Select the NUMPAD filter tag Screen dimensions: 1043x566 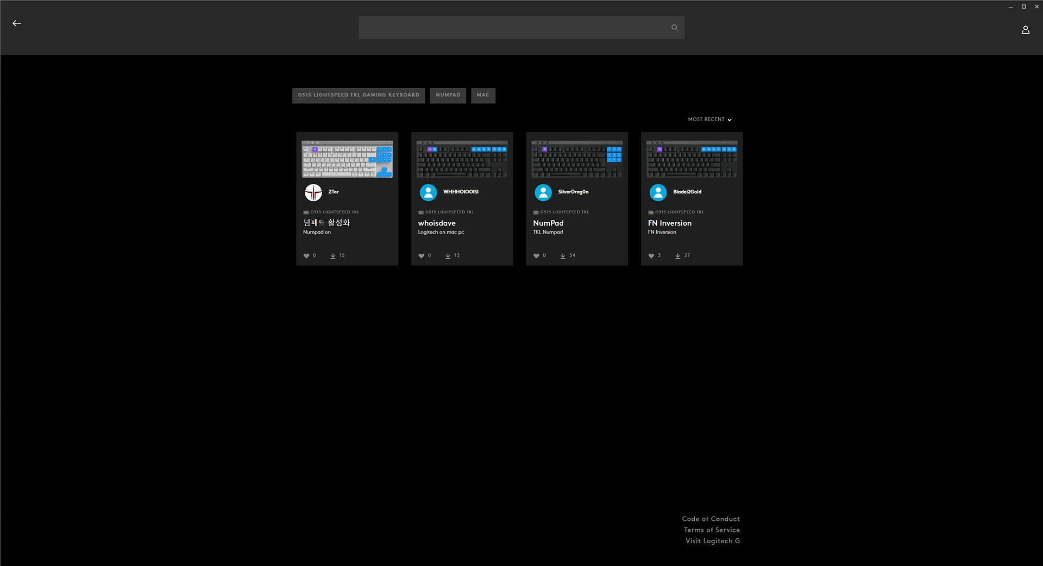click(x=448, y=96)
